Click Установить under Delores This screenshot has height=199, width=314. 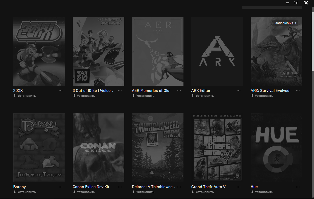click(x=143, y=192)
